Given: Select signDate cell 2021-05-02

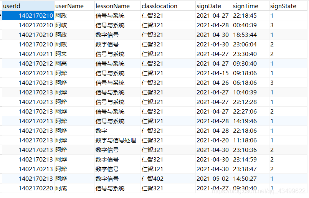Looking at the screenshot, I should [x=214, y=179].
